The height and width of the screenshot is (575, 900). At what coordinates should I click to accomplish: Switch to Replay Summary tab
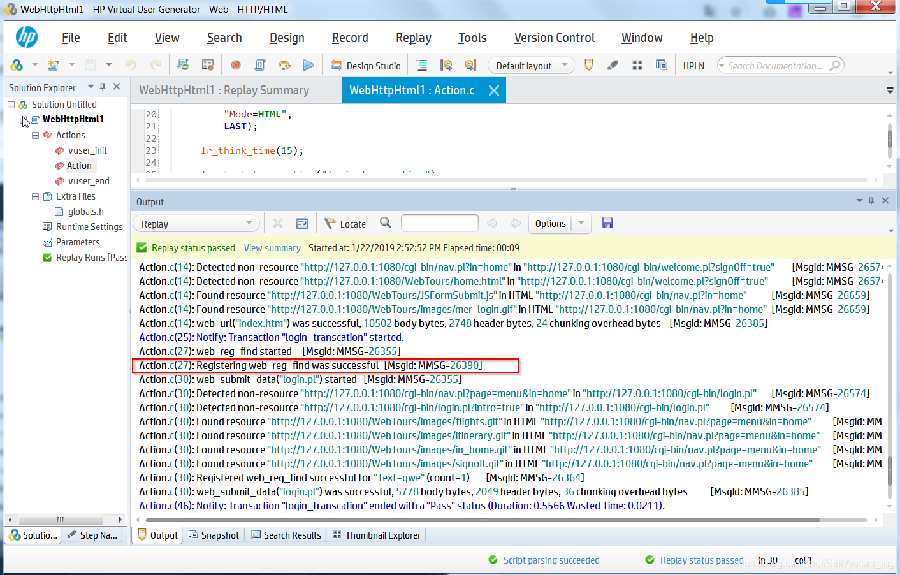point(224,91)
